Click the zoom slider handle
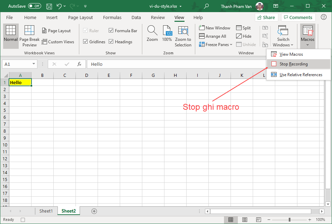 pyautogui.click(x=289, y=220)
